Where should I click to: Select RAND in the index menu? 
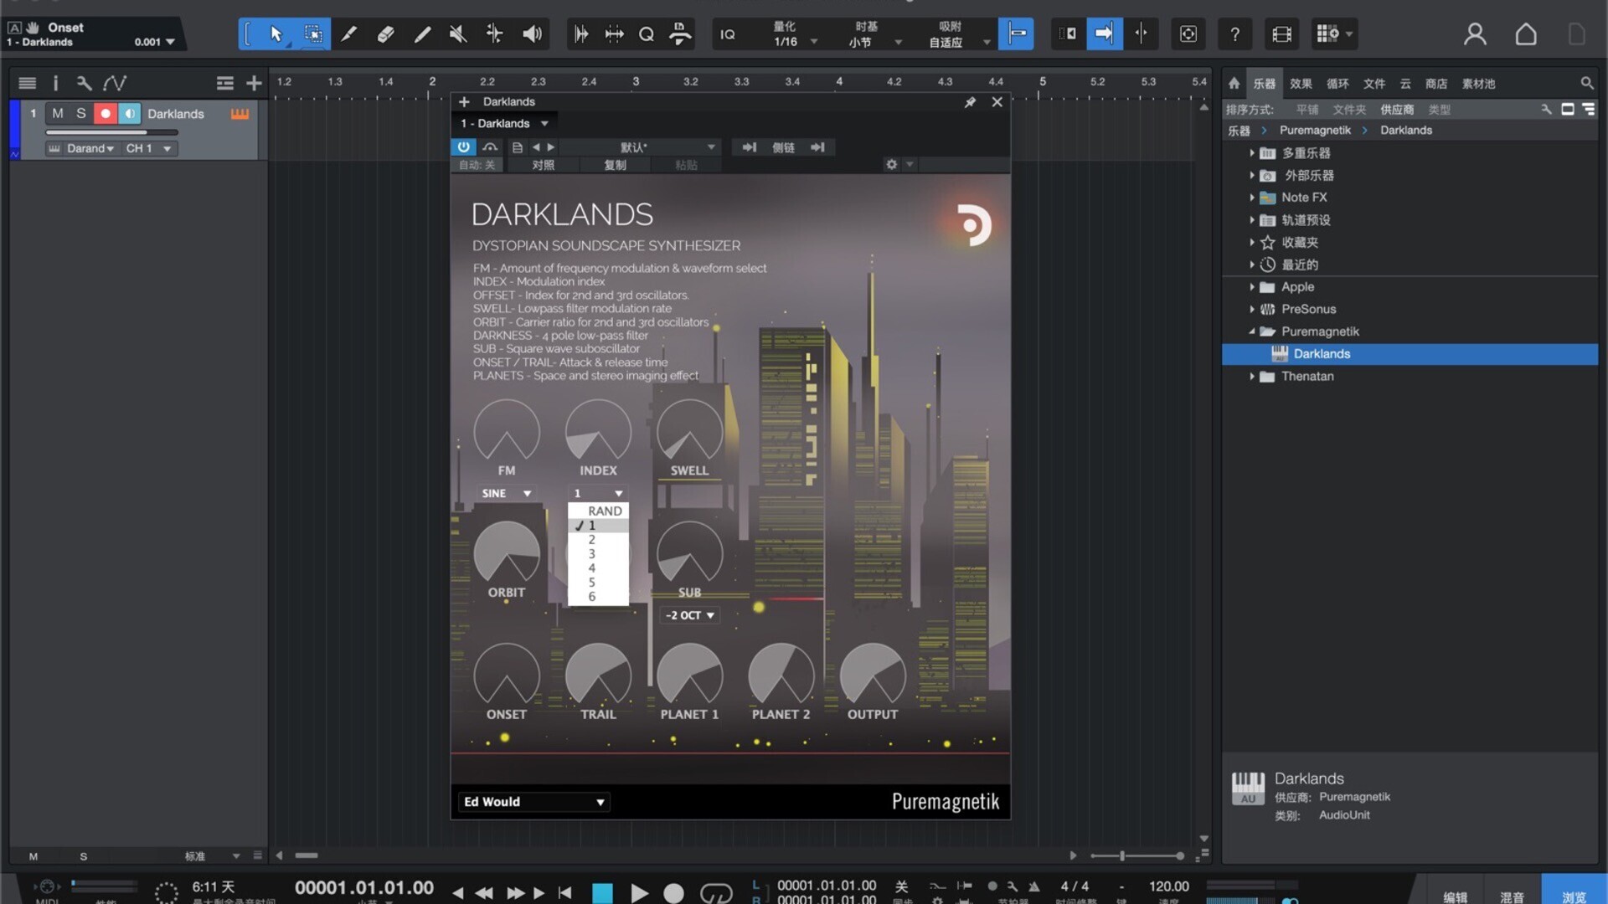[598, 511]
